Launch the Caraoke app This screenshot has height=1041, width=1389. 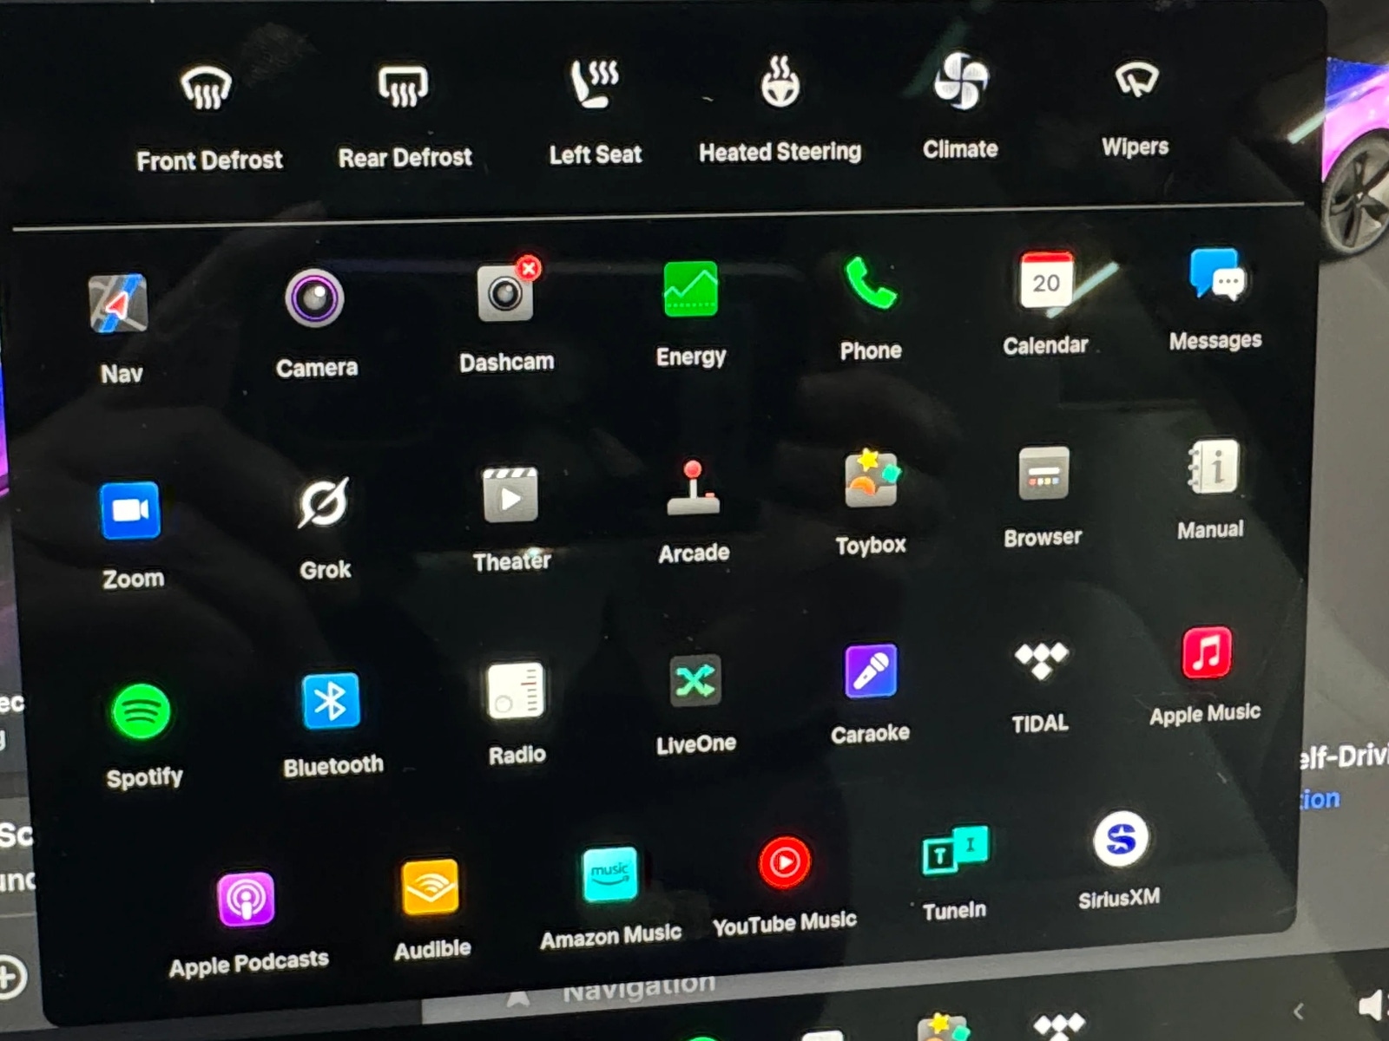871,671
